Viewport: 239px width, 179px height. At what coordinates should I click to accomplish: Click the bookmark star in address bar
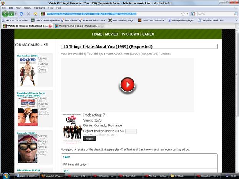[183, 14]
